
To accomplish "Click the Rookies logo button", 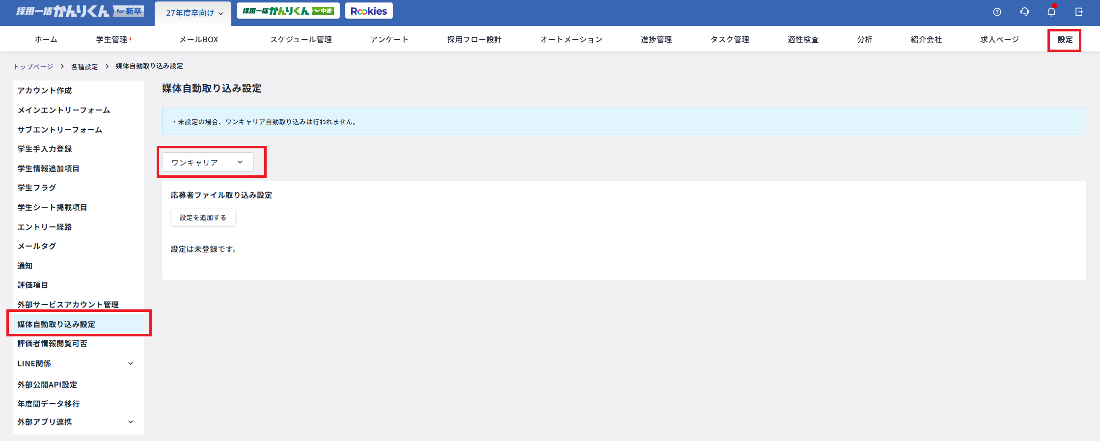I will point(369,11).
